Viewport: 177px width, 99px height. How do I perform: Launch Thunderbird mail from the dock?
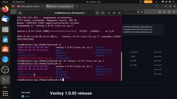(5, 19)
